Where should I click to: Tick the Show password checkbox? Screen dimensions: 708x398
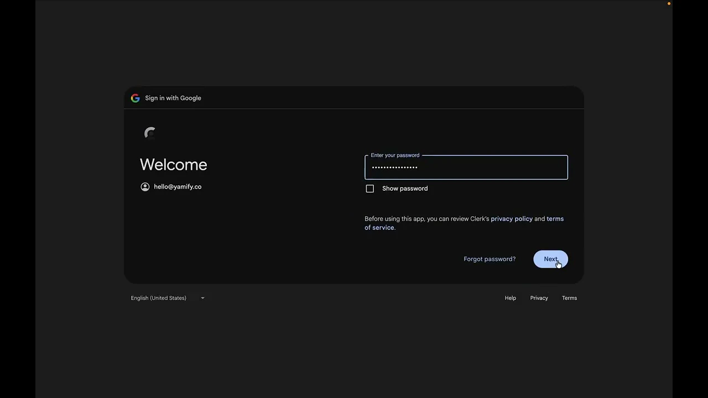370,188
